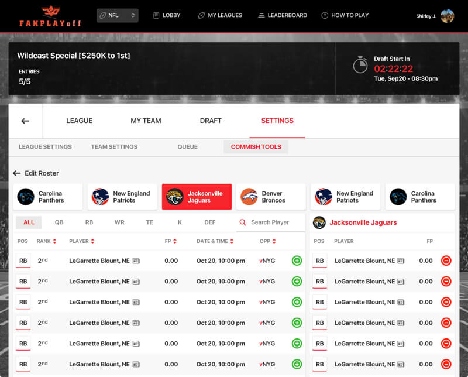Viewport: 468px width, 377px height.
Task: Click the Wildcast Special contest title
Action: tap(74, 56)
